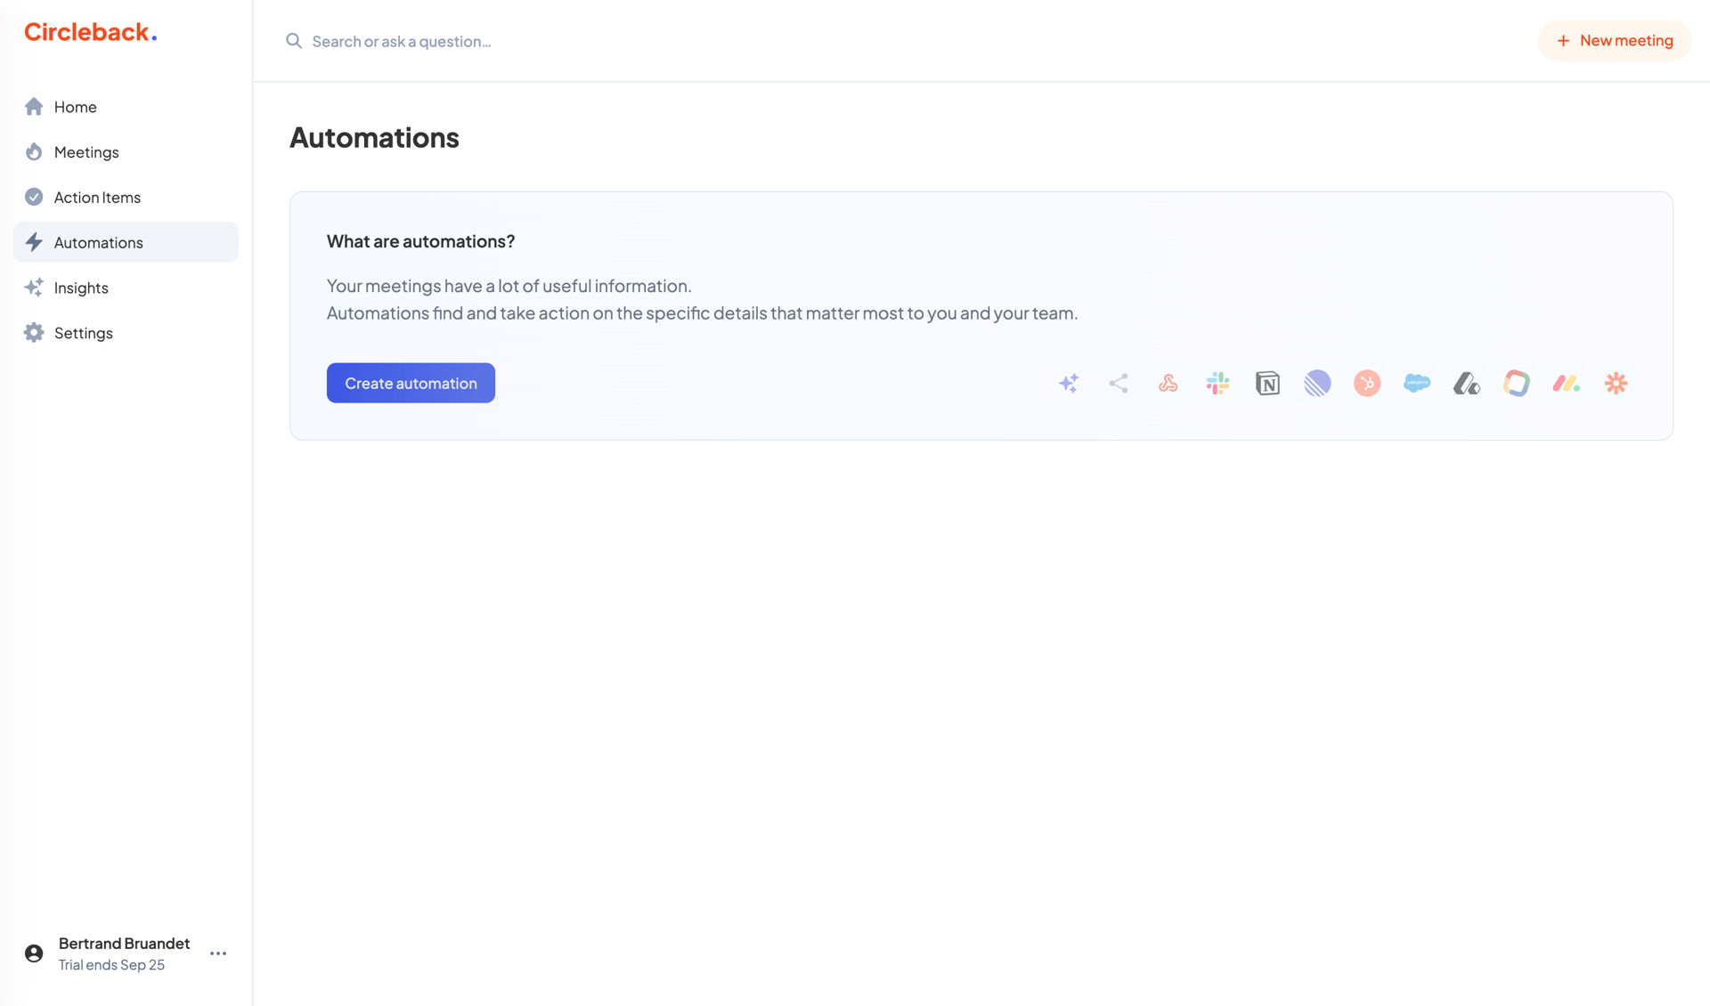The width and height of the screenshot is (1710, 1006).
Task: Start a New meeting
Action: 1614,40
